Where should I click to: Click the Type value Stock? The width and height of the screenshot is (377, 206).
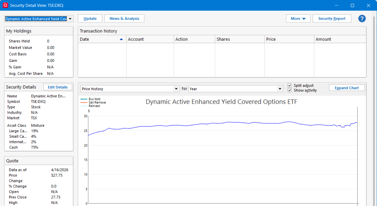pyautogui.click(x=36, y=107)
